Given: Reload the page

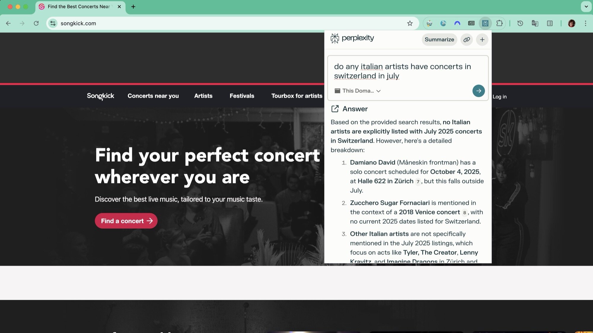Looking at the screenshot, I should [x=36, y=23].
